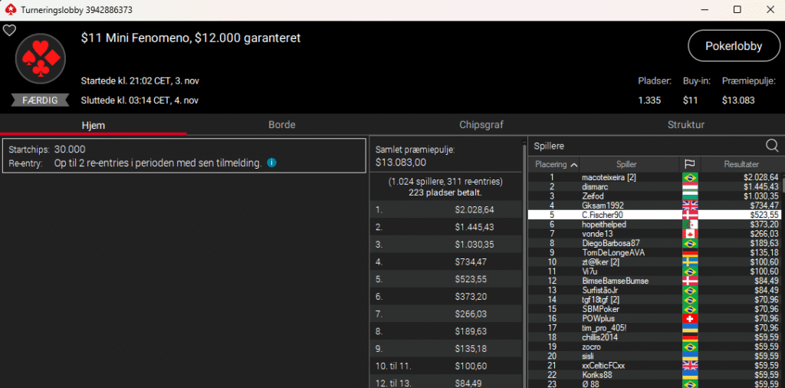
Task: Switch to the Struktur tab
Action: point(685,124)
